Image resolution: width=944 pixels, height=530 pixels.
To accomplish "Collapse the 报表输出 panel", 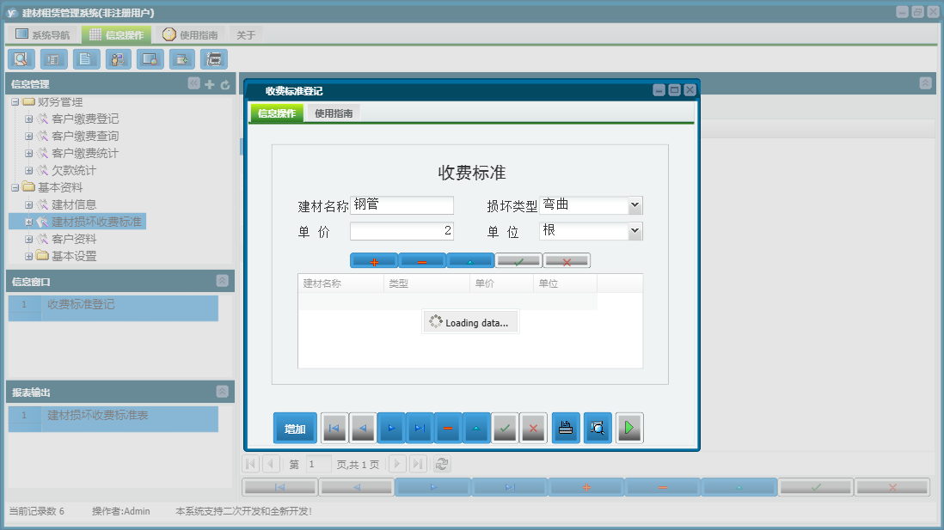I will coord(222,392).
